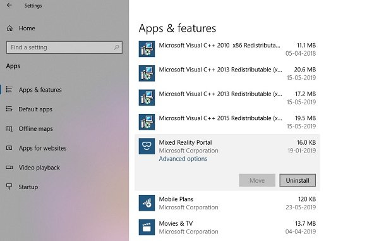Click the Apps section label in sidebar

point(13,66)
